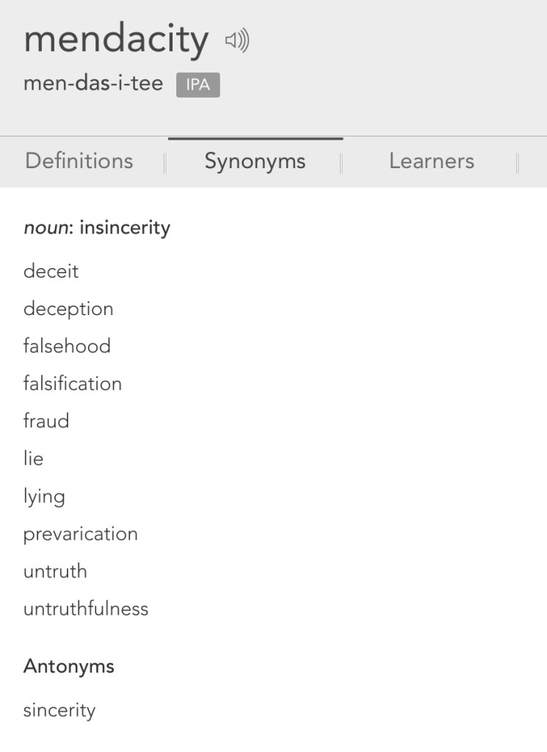
Task: Go to the "falsification" entry
Action: pyautogui.click(x=73, y=383)
